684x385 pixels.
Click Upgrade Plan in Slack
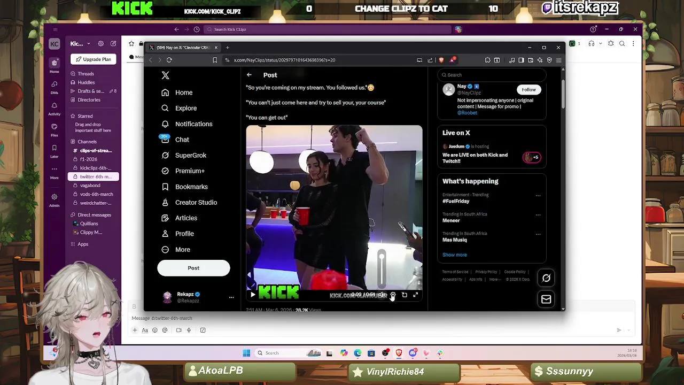click(x=94, y=59)
